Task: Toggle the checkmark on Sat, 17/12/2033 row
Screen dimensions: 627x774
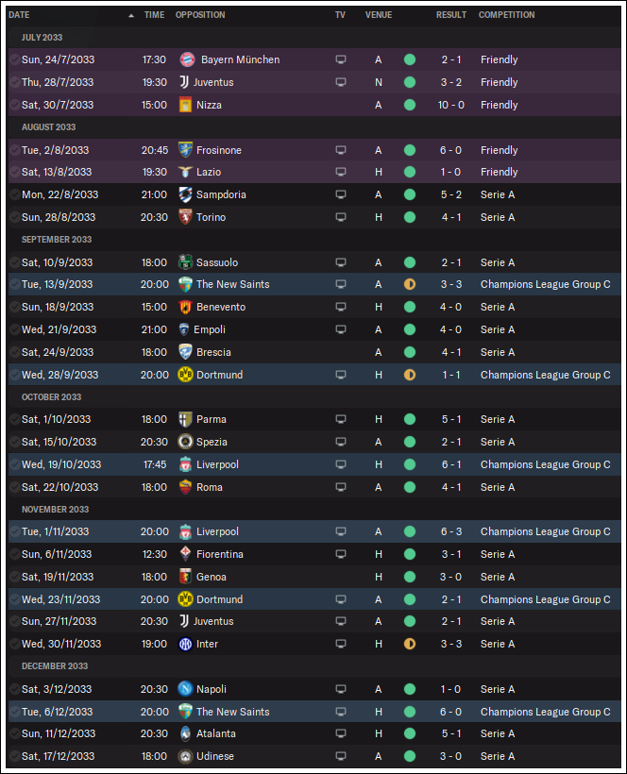Action: point(15,756)
